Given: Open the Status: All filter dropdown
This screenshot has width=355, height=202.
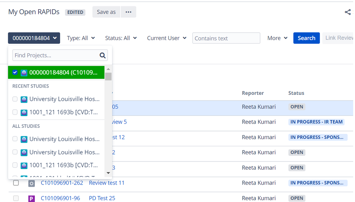Looking at the screenshot, I should pos(121,38).
